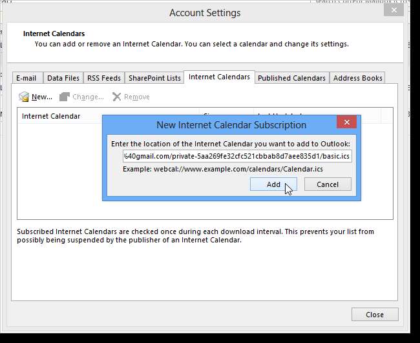Open the Published Calendars tab
Image resolution: width=420 pixels, height=343 pixels.
coord(291,78)
